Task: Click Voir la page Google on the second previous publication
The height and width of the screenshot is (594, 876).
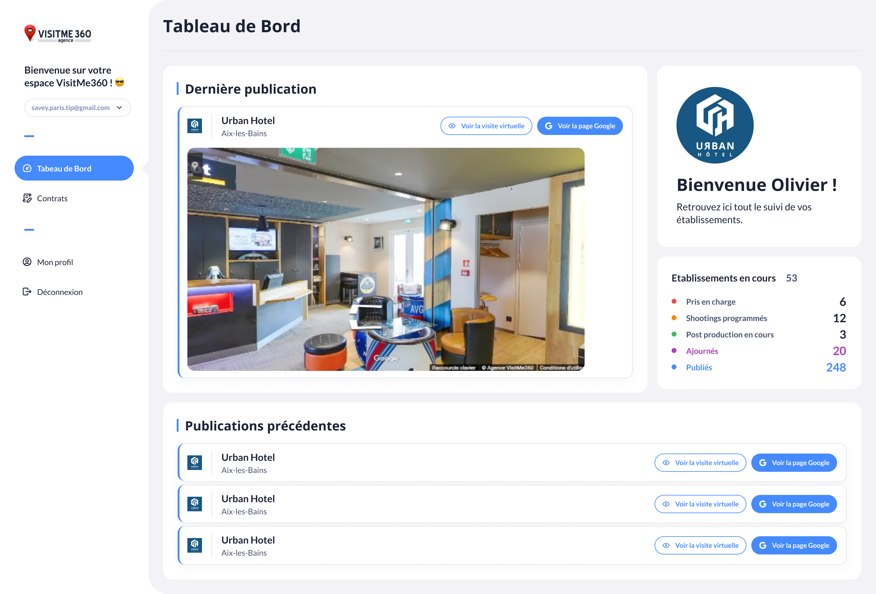Action: [794, 504]
